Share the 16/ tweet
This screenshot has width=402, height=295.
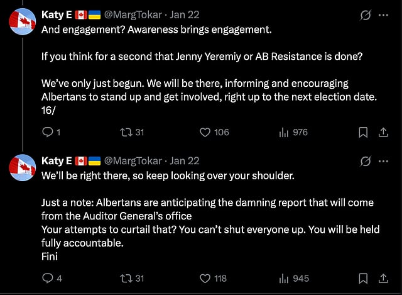[383, 132]
